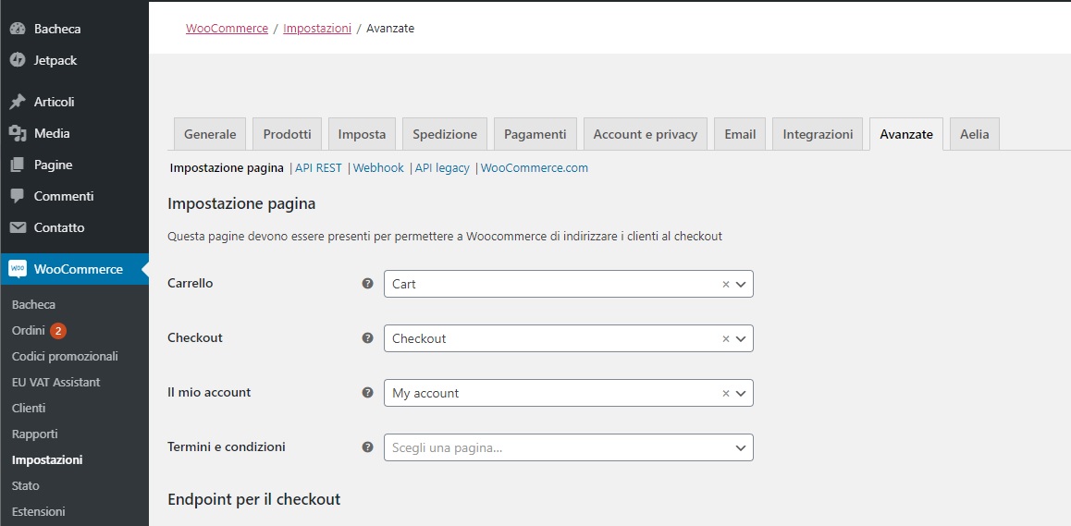Image resolution: width=1071 pixels, height=526 pixels.
Task: Open the API REST sub-section link
Action: click(318, 168)
